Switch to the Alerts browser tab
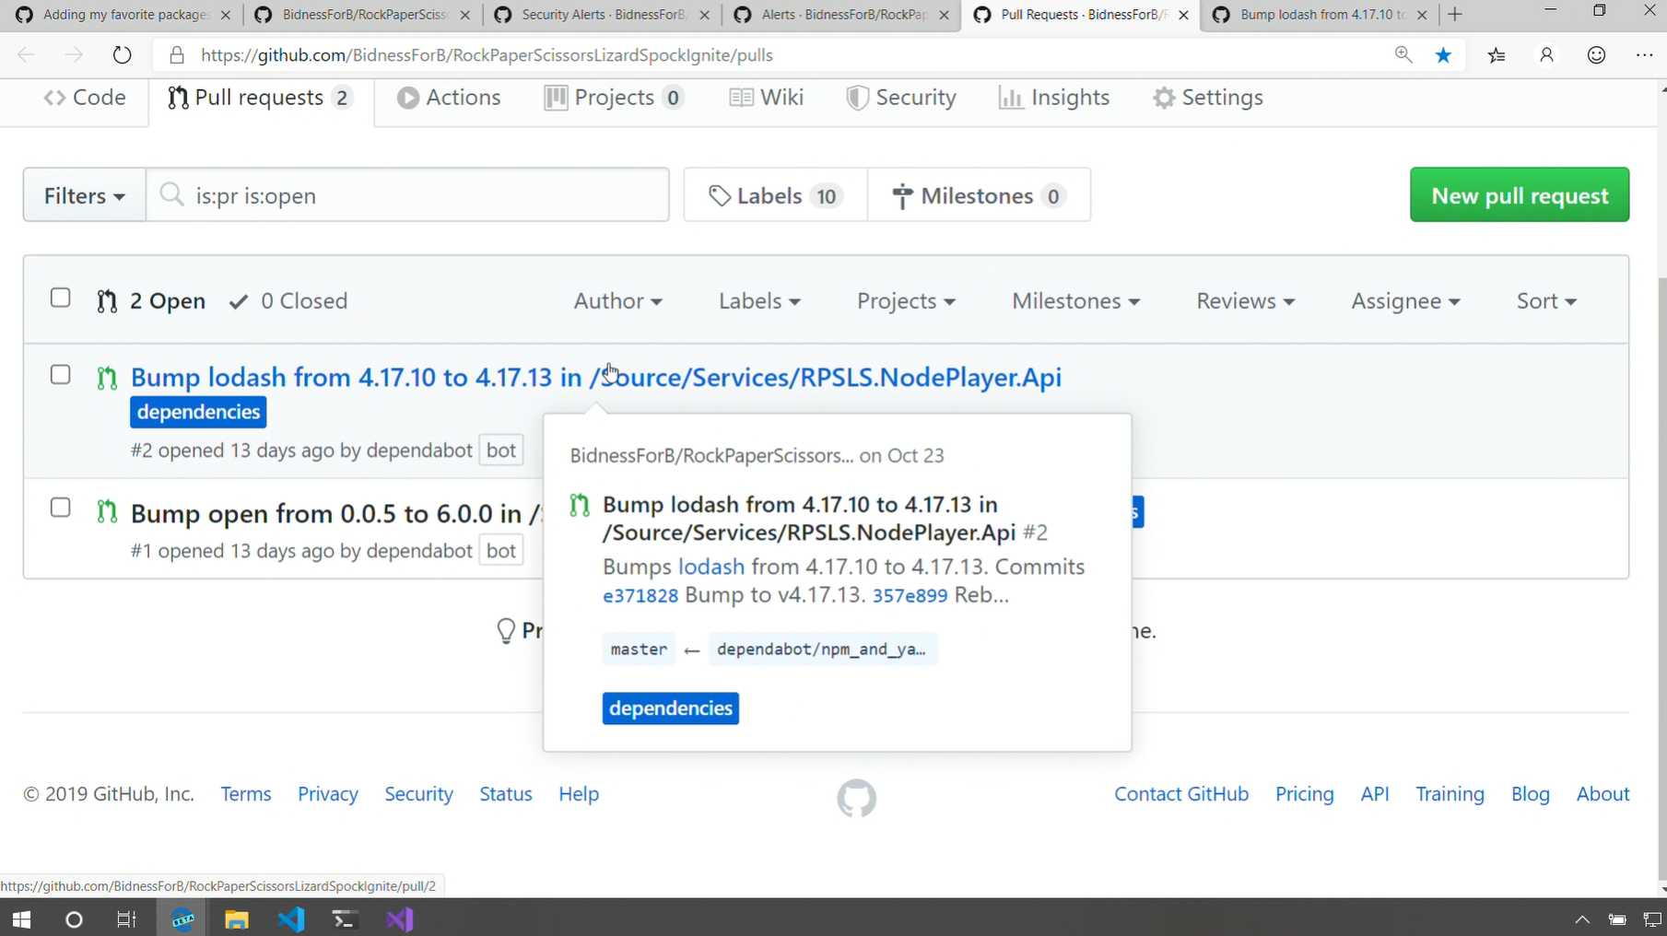Screen dimensions: 1667x936 coord(840,15)
